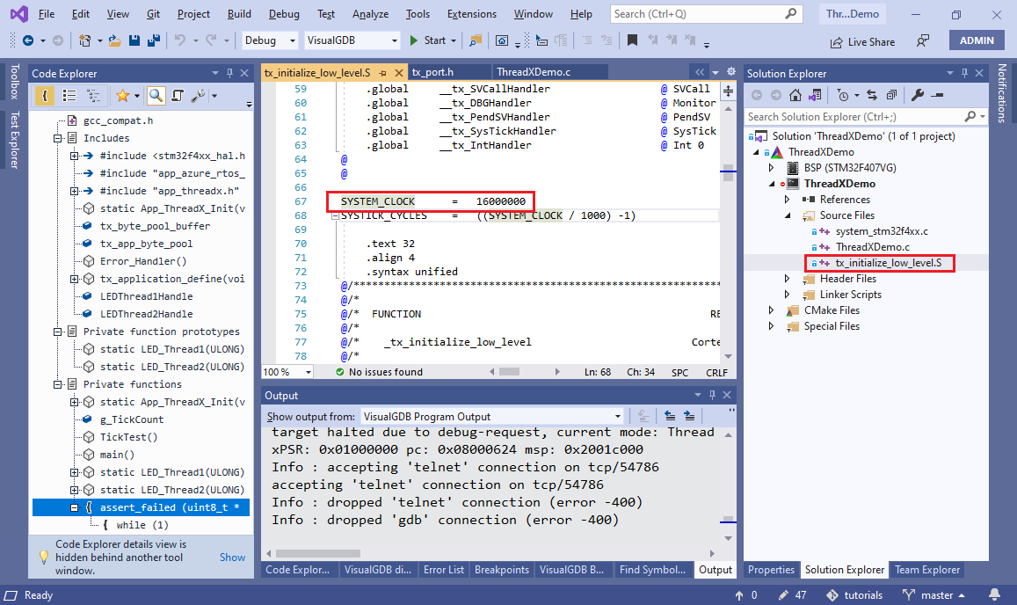Open the Extensions menu
The height and width of the screenshot is (605, 1017).
click(x=471, y=14)
